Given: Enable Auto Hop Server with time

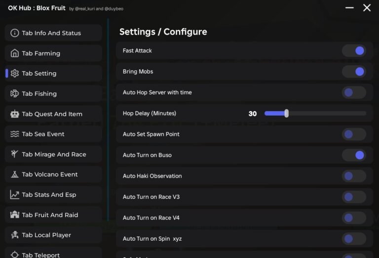Looking at the screenshot, I should (354, 92).
